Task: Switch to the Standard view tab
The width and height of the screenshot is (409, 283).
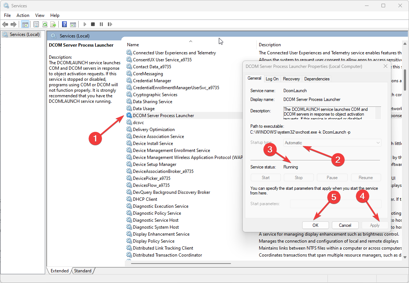Action: (83, 271)
